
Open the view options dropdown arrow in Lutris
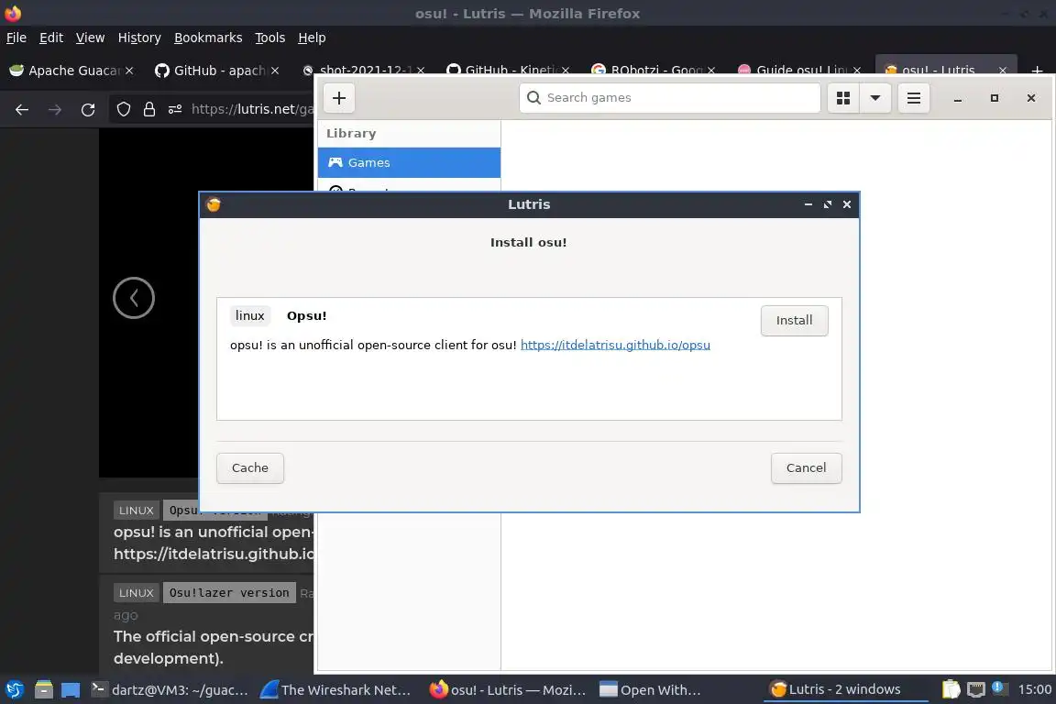[874, 98]
